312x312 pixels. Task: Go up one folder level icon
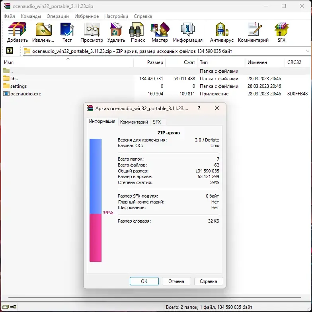(10, 50)
